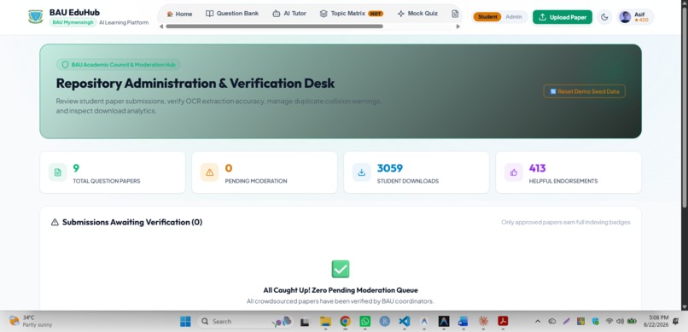This screenshot has width=688, height=332.
Task: Go to the Mock Quiz tab
Action: pos(417,14)
